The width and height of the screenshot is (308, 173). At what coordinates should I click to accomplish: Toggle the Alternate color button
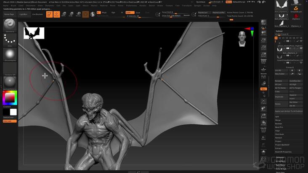tap(10, 121)
